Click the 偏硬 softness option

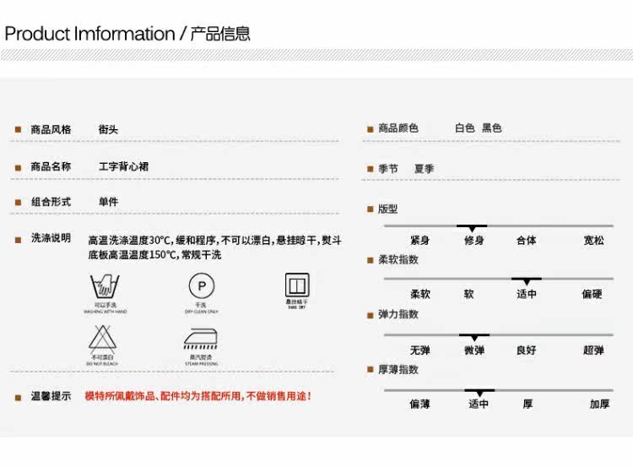tap(592, 294)
